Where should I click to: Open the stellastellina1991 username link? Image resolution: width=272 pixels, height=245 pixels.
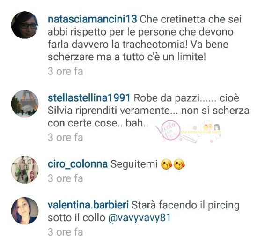pos(89,98)
